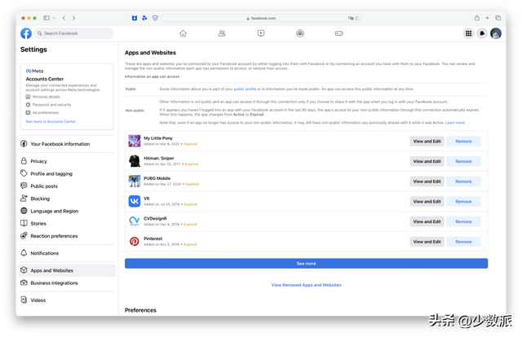This screenshot has width=522, height=337.
Task: Open See more in Accounts Center link
Action: (x=51, y=121)
